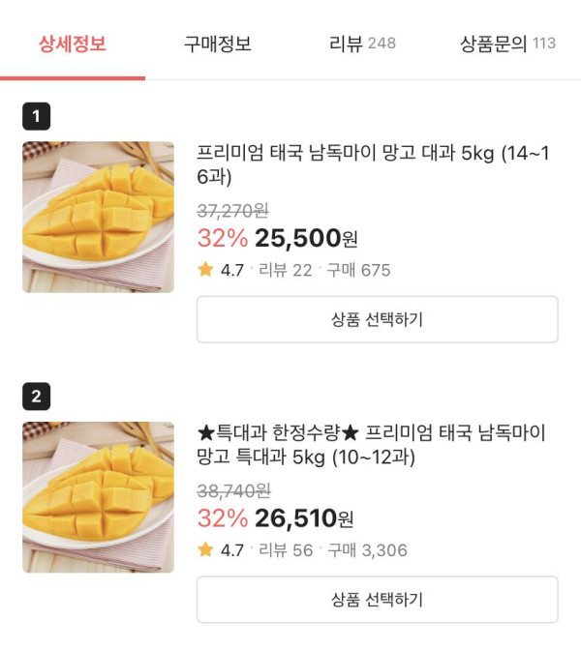Open the 대과 5kg (14~16과) product title
This screenshot has width=581, height=650.
point(373,165)
